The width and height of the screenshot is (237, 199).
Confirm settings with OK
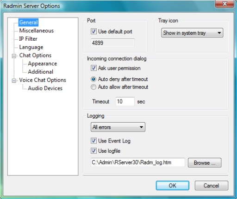coord(173,186)
